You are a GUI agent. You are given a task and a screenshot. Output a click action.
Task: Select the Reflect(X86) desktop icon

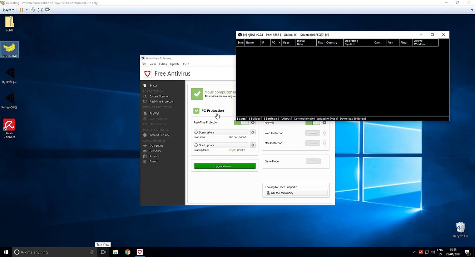[9, 101]
